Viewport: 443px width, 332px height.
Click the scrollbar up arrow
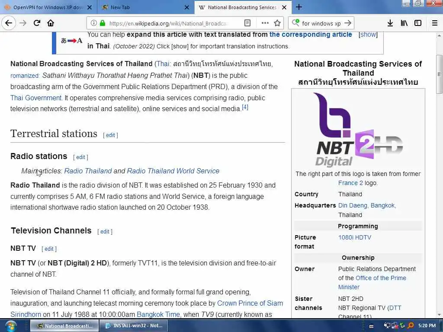[439, 36]
